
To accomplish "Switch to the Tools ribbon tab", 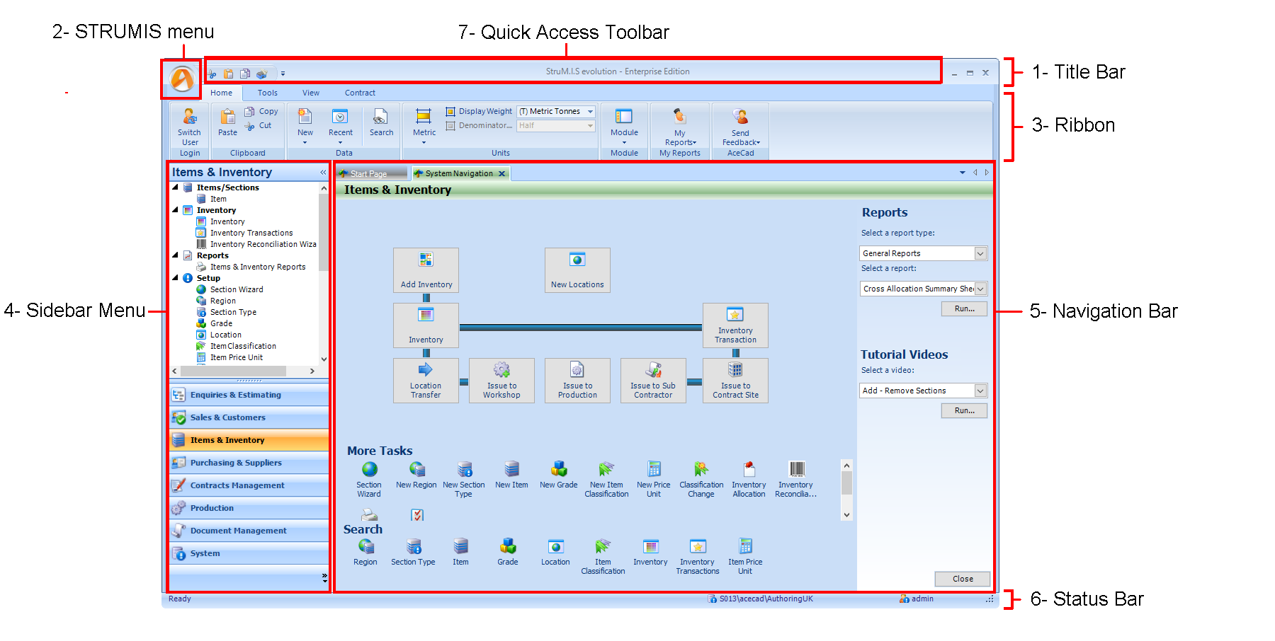I will pyautogui.click(x=268, y=93).
